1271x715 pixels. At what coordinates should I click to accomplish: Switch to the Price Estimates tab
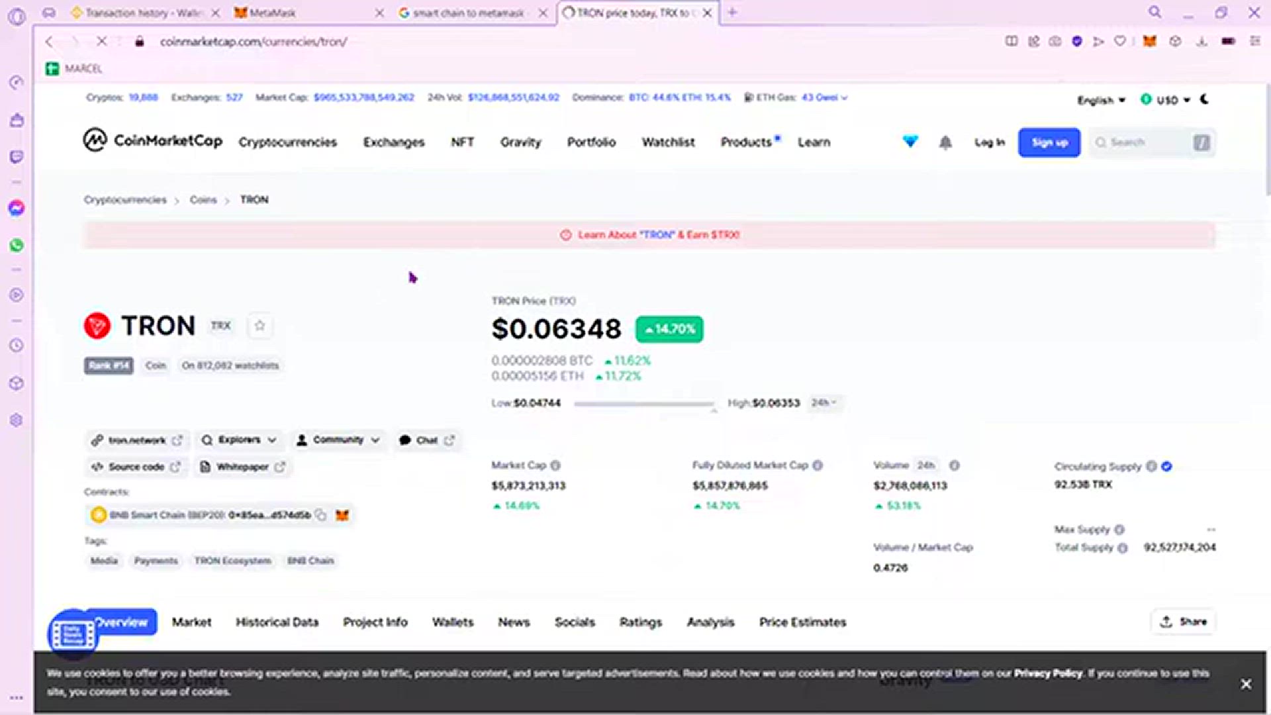click(x=802, y=622)
